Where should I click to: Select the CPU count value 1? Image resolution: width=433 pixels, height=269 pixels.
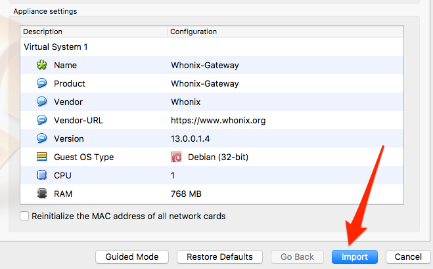(x=173, y=175)
